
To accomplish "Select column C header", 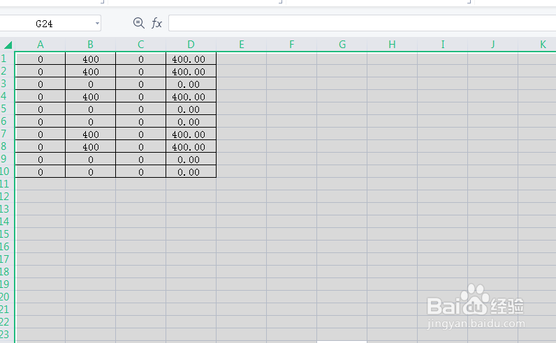I will [141, 45].
